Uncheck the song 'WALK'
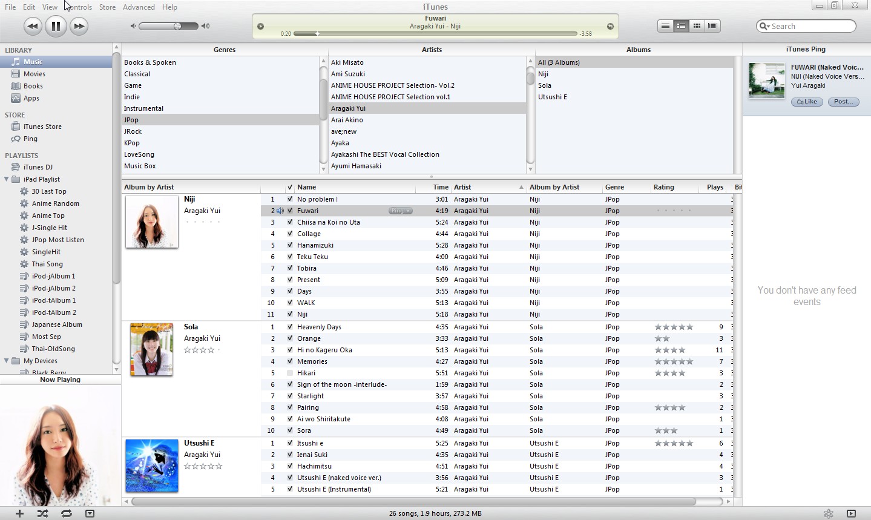 (x=290, y=303)
